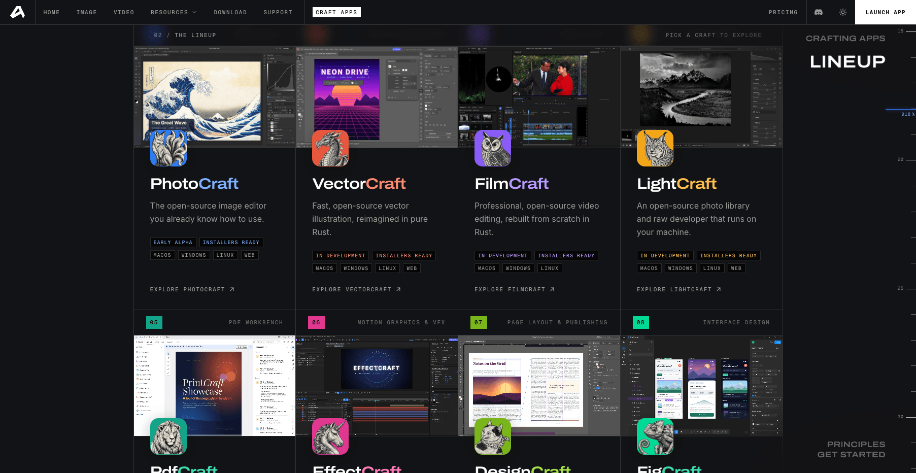
Task: Click the 05 badge on PDF Workbench card
Action: [x=154, y=323]
